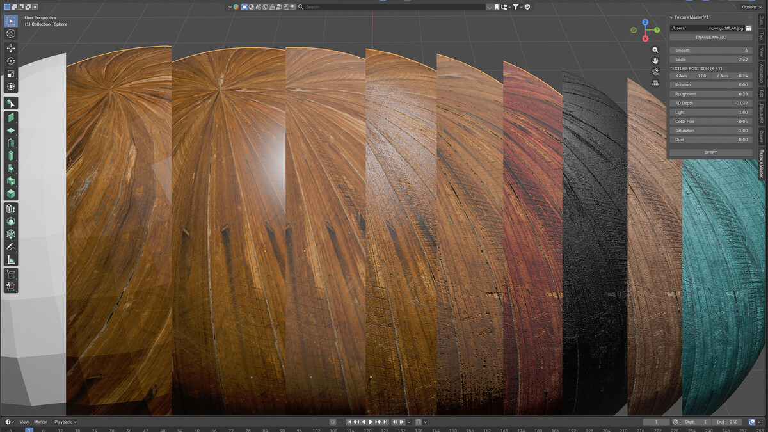Open file browser with the folder icon
This screenshot has height=432, width=768.
pyautogui.click(x=749, y=28)
